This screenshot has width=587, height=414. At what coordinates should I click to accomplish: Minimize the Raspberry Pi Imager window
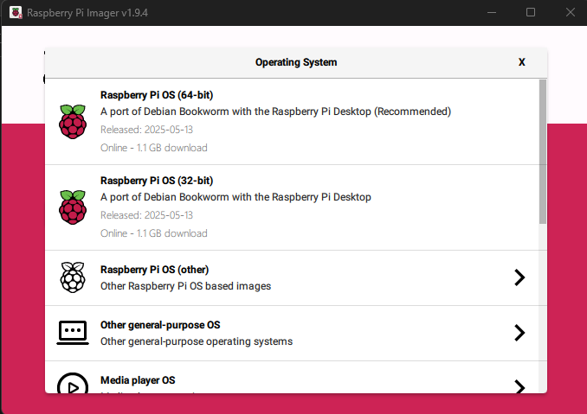(492, 13)
